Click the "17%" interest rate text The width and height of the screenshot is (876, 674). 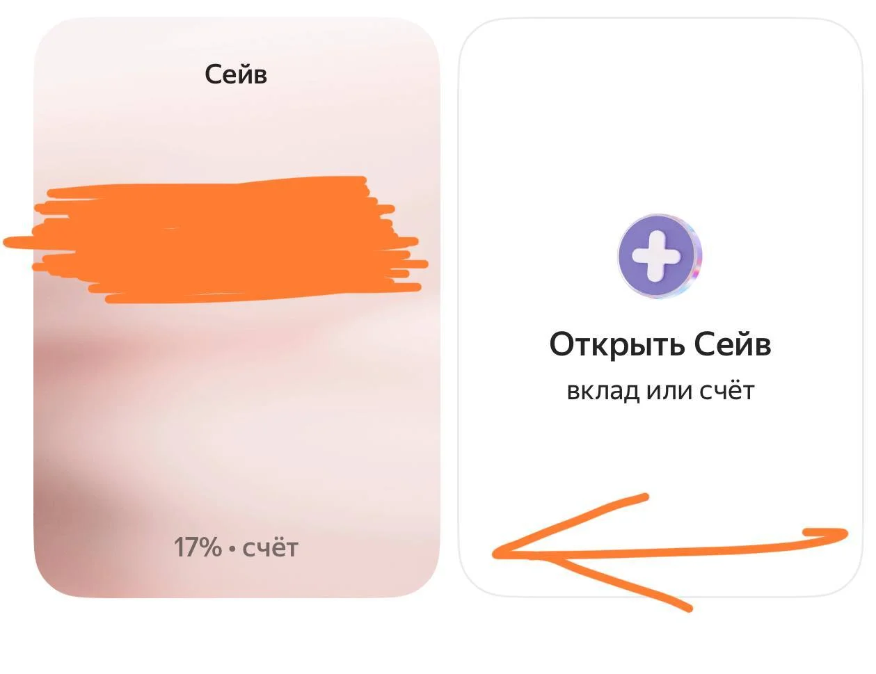(x=198, y=548)
